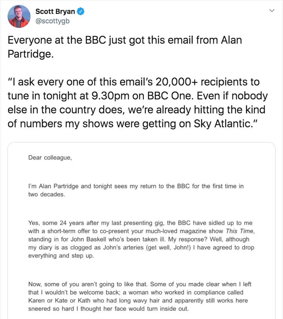Image resolution: width=283 pixels, height=319 pixels.
Task: Open the tweet options chevron at top right
Action: point(271,11)
